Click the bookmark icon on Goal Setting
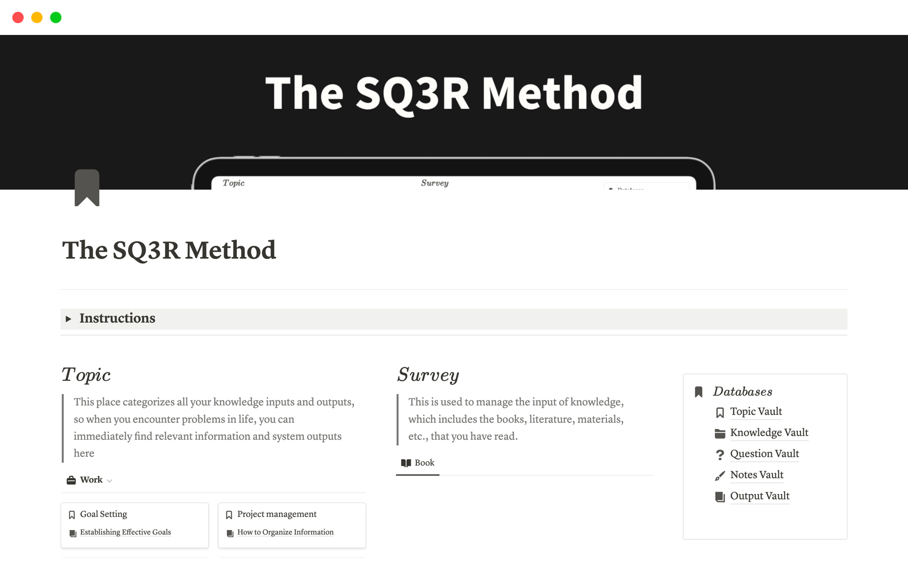 [x=72, y=514]
